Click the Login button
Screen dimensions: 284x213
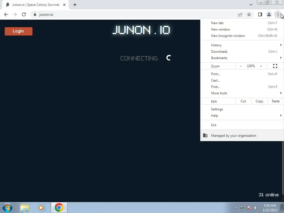pyautogui.click(x=19, y=31)
